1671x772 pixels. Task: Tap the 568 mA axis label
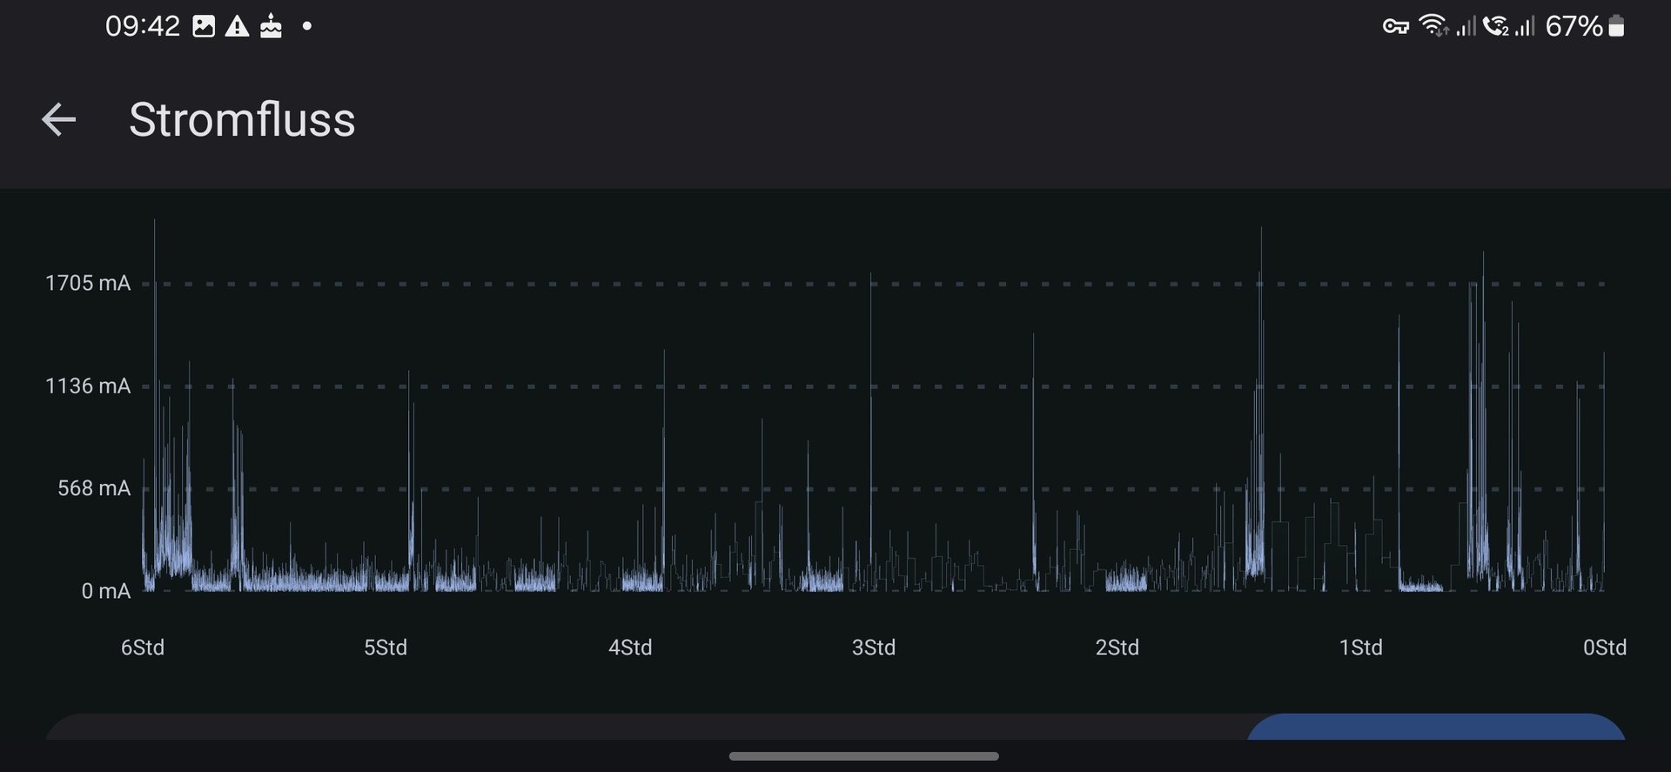tap(94, 488)
